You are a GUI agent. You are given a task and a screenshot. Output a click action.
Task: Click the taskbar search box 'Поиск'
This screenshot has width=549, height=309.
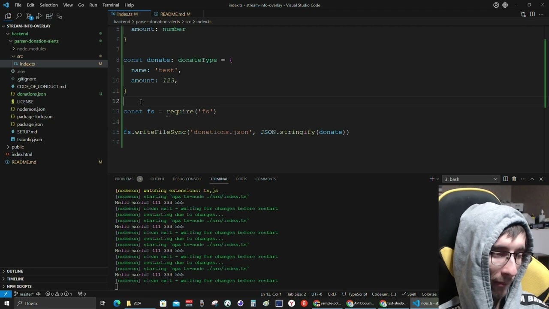click(x=54, y=303)
